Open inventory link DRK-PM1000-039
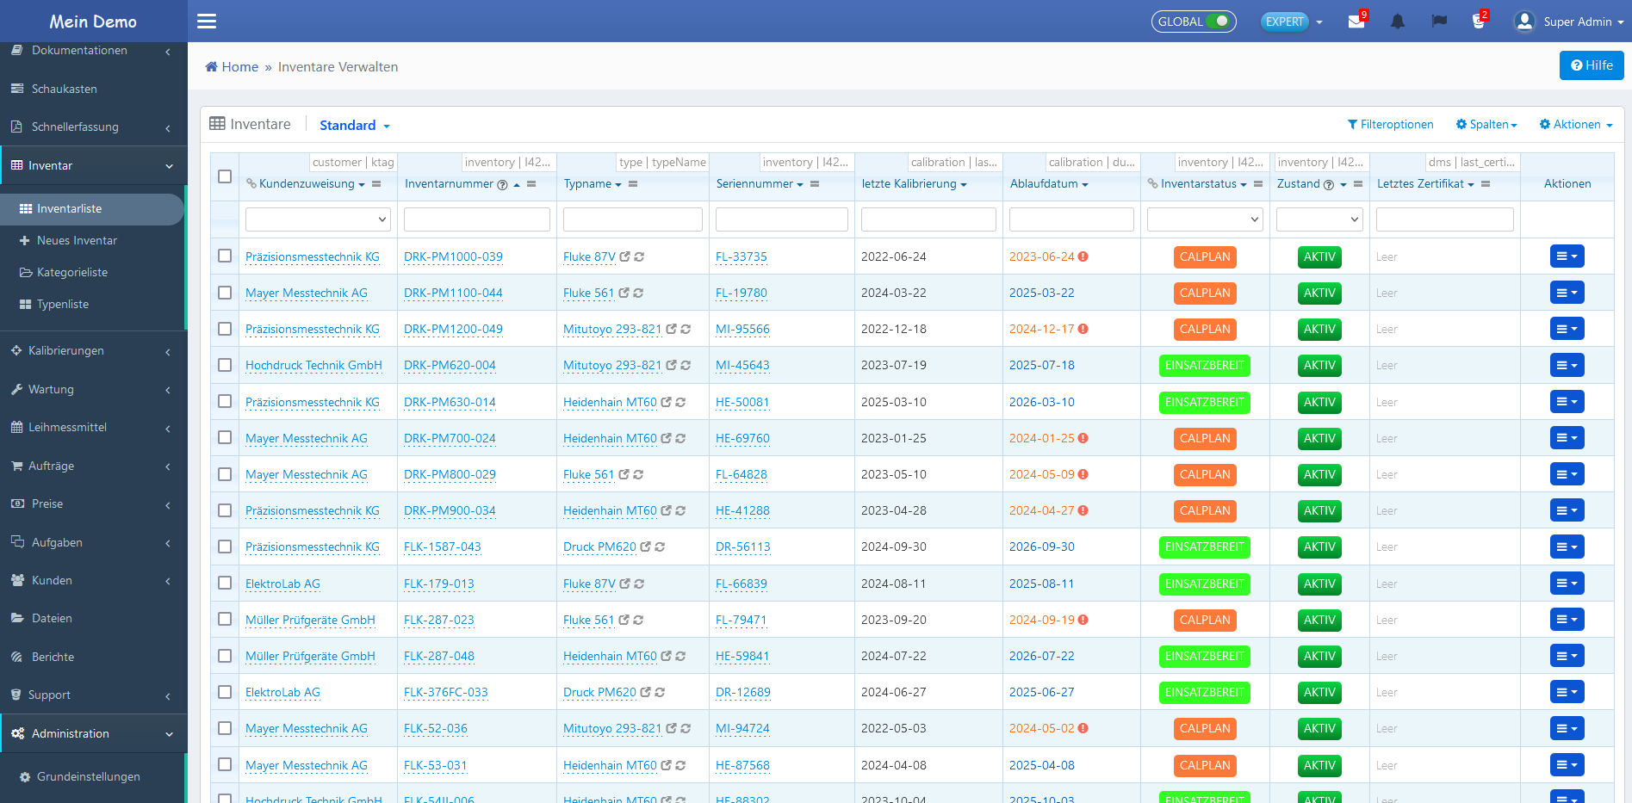Viewport: 1632px width, 803px height. click(453, 257)
